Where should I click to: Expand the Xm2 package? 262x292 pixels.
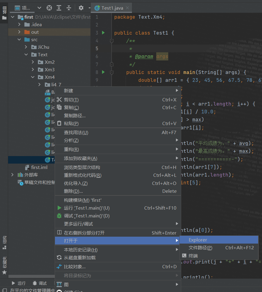[33, 62]
